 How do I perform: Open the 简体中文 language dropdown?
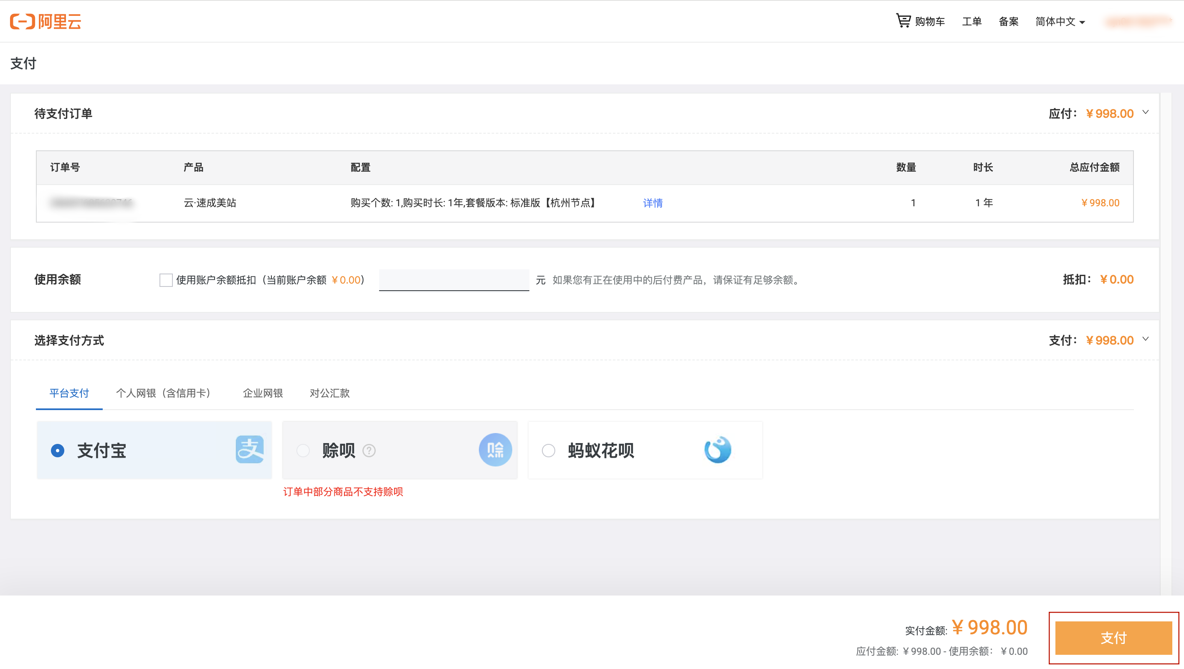click(1060, 22)
